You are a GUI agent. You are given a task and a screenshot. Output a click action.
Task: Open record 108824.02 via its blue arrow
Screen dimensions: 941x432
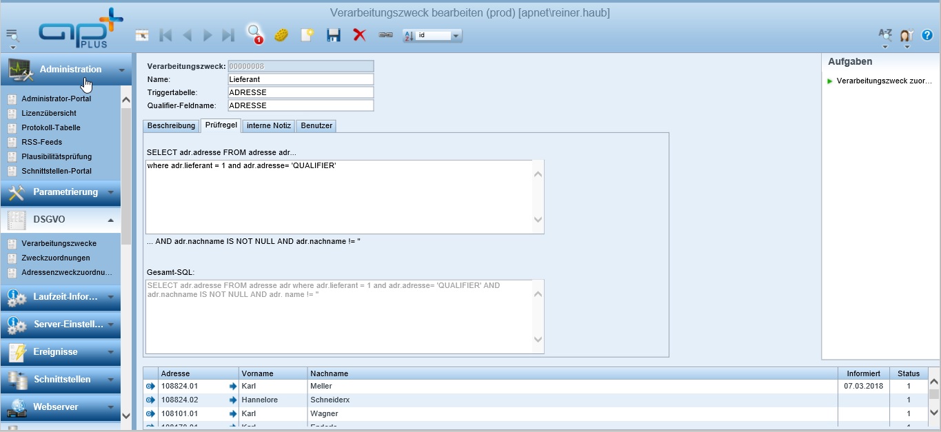pyautogui.click(x=150, y=400)
